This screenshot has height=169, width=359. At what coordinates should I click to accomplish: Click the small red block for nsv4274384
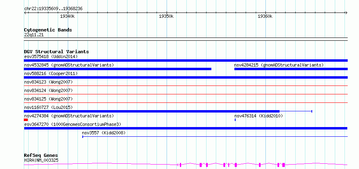[26, 120]
